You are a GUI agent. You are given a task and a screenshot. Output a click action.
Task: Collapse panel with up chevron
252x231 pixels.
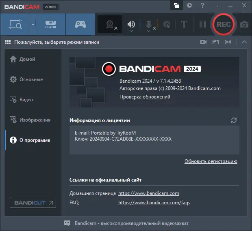click(244, 42)
